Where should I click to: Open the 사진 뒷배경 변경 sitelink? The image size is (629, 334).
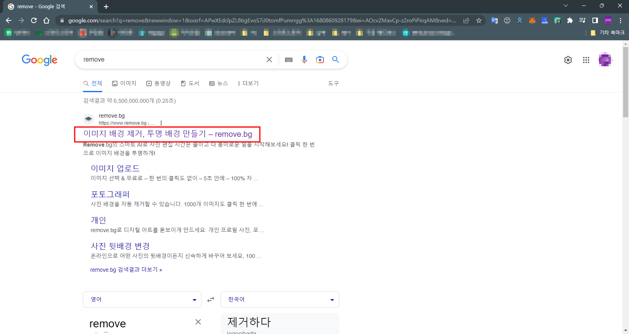(x=120, y=246)
